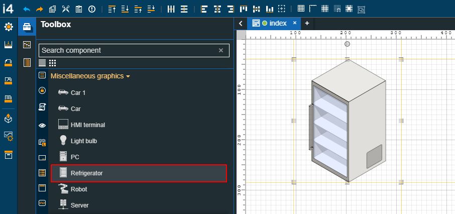Image resolution: width=455 pixels, height=214 pixels.
Task: Switch toolbox to list view
Action: coord(43,63)
